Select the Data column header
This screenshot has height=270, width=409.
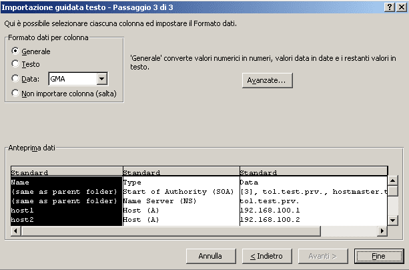click(314, 172)
